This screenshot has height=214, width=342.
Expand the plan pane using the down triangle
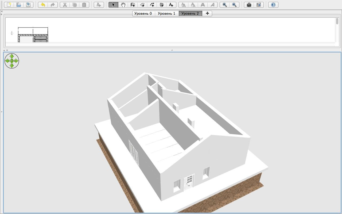[x=7, y=50]
